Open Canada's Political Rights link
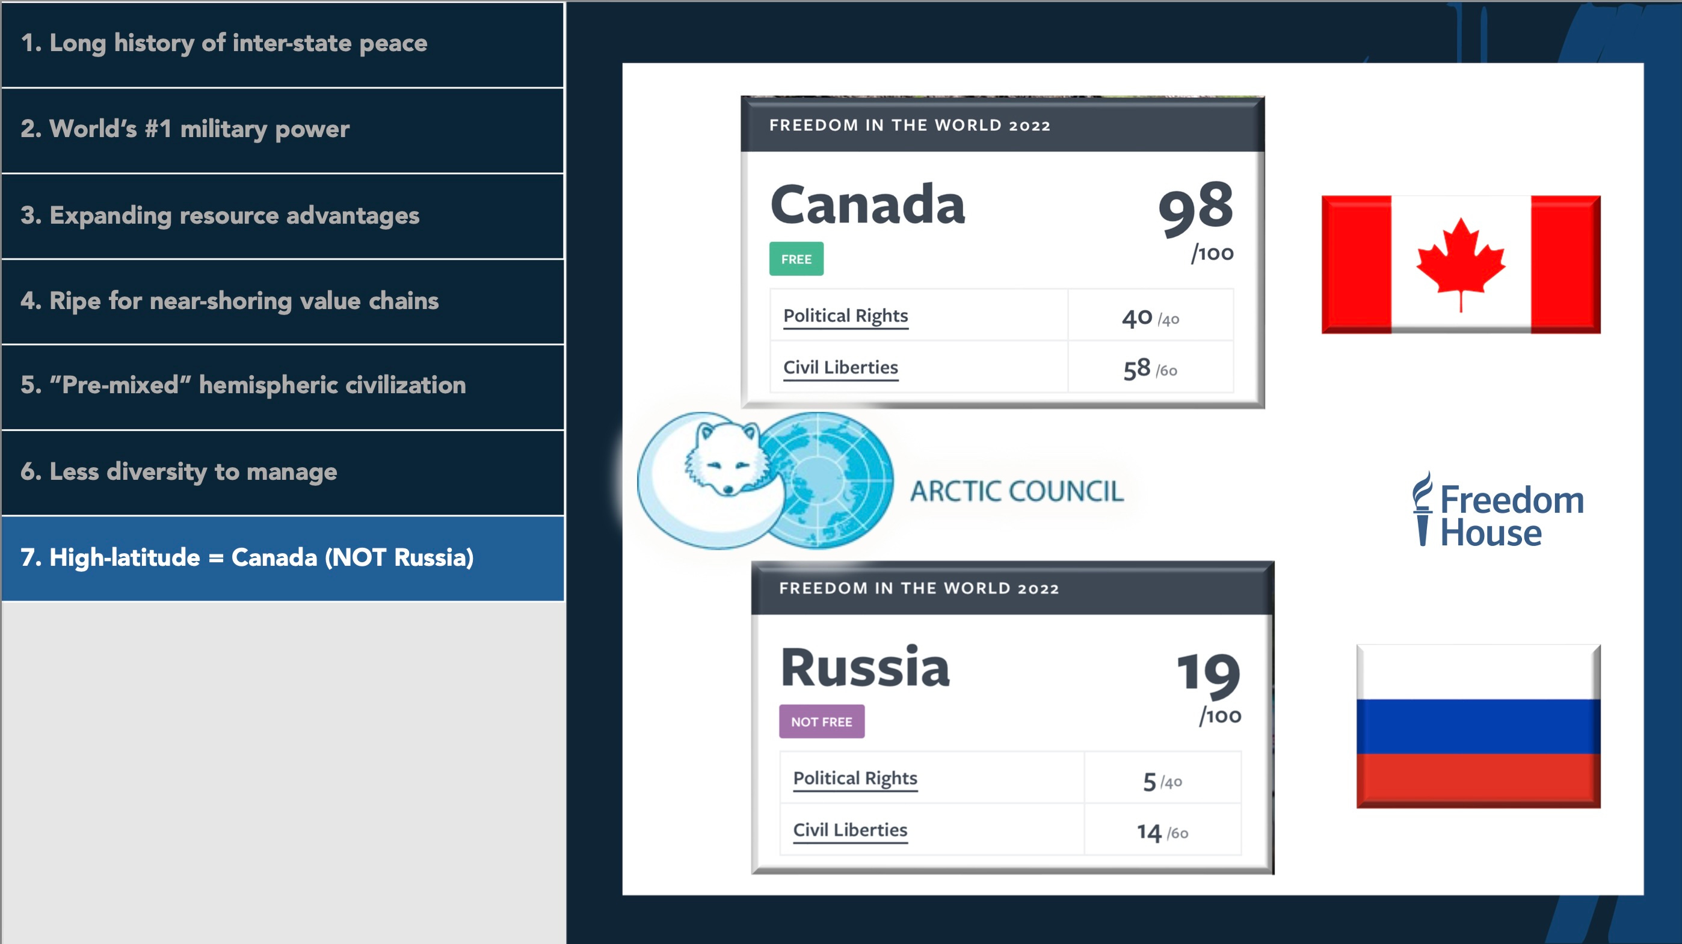 [x=846, y=316]
